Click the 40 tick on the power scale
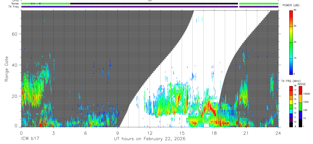313x144 pixels. (295, 10)
